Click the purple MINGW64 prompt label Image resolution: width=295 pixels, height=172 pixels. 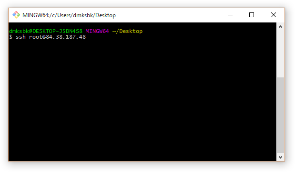97,31
